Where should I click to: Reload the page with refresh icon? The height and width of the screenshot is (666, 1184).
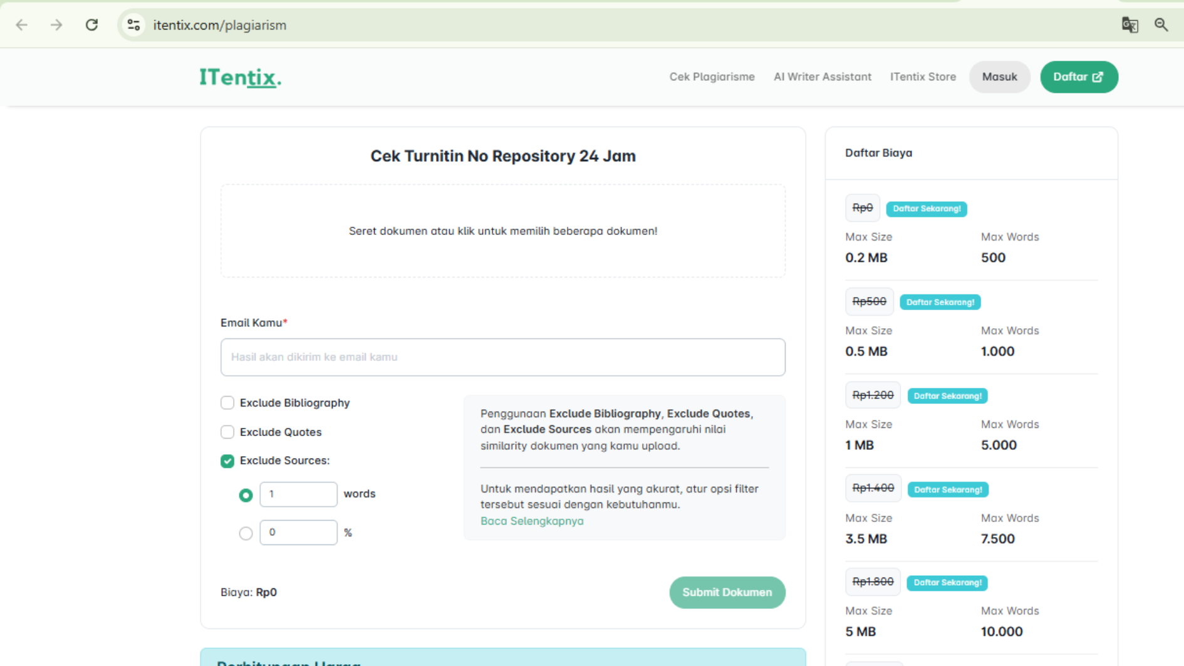click(x=91, y=25)
